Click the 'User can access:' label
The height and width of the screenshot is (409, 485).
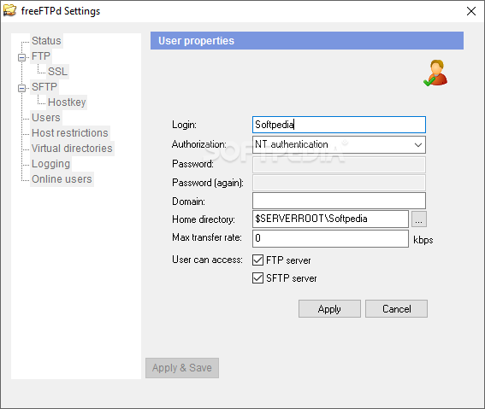pos(207,260)
